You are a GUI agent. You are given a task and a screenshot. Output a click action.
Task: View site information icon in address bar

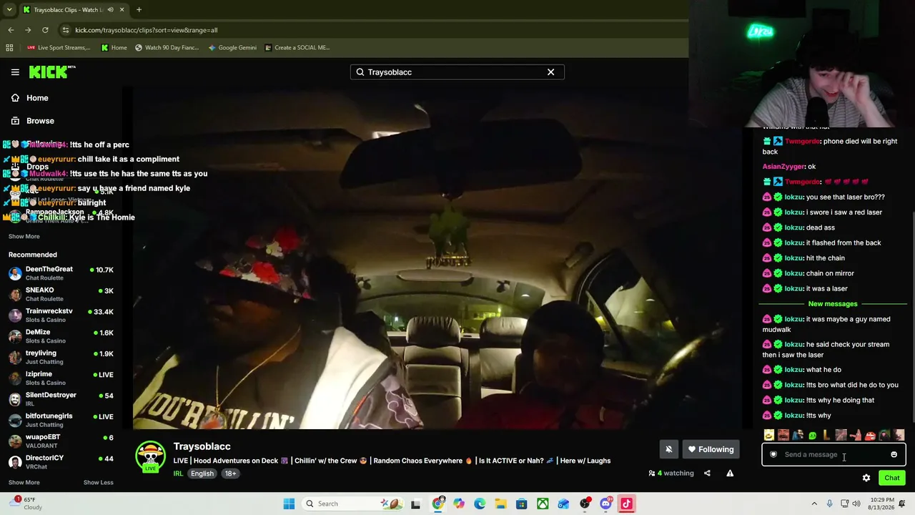click(x=66, y=30)
